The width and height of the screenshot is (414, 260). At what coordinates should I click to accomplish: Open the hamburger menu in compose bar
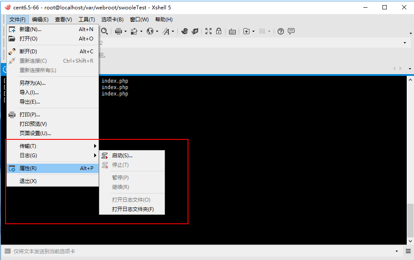click(408, 251)
